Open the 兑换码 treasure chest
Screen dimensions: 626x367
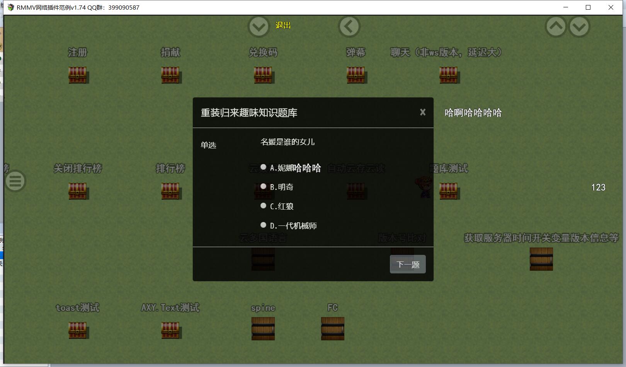click(x=263, y=75)
